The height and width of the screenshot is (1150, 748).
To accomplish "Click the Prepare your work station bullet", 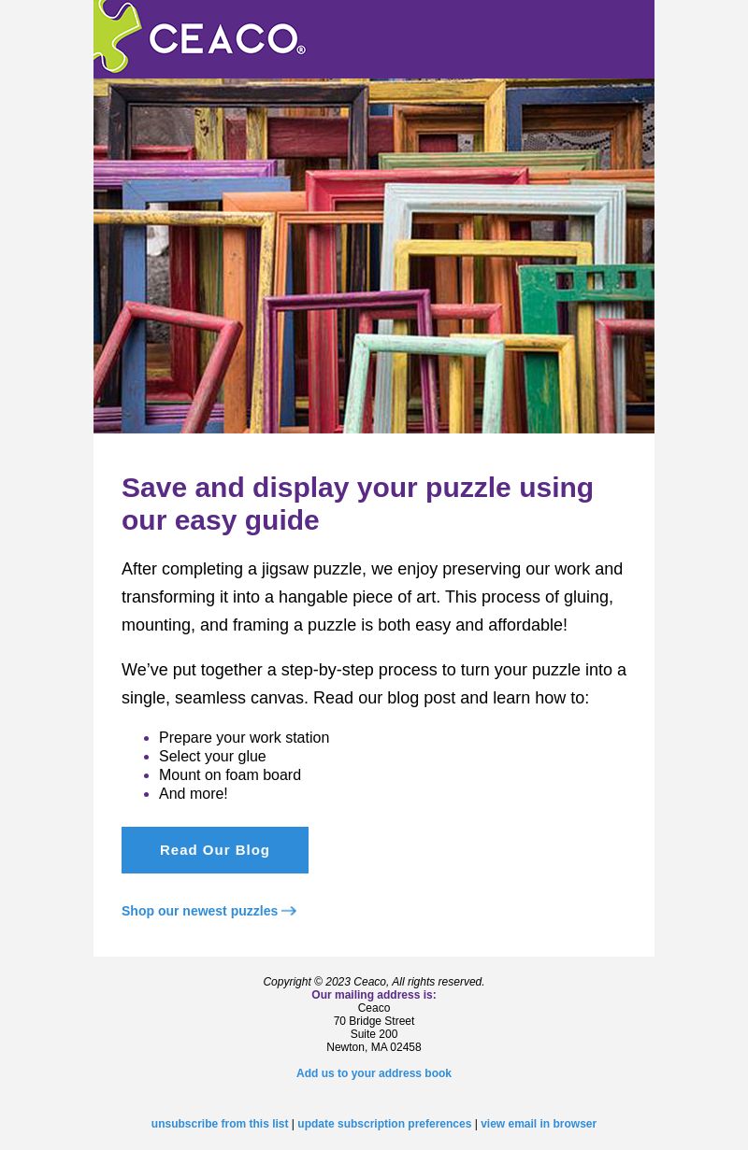I will tap(244, 738).
